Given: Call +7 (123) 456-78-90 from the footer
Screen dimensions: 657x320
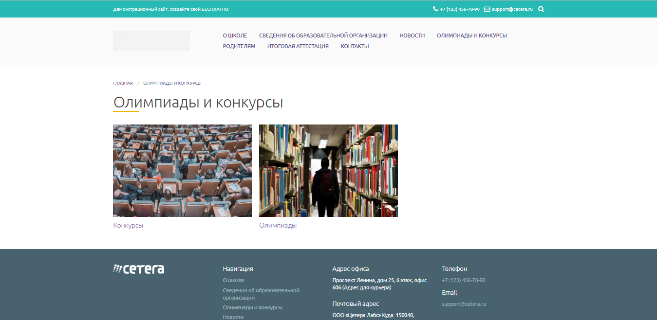Looking at the screenshot, I should point(464,280).
